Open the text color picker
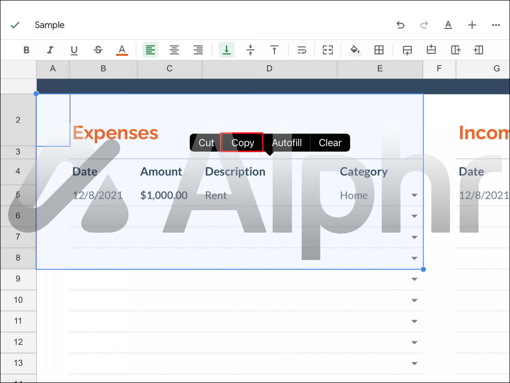The image size is (510, 383). point(122,50)
